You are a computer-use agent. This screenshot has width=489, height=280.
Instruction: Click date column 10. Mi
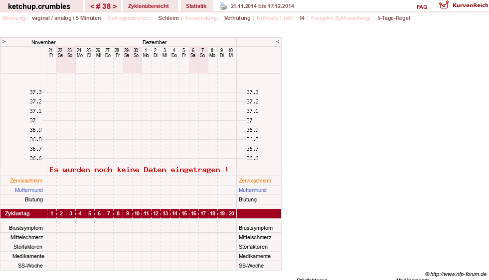(x=231, y=53)
